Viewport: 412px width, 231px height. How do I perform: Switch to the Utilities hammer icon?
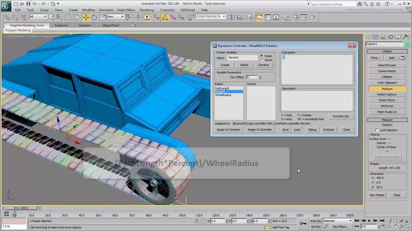(x=405, y=37)
